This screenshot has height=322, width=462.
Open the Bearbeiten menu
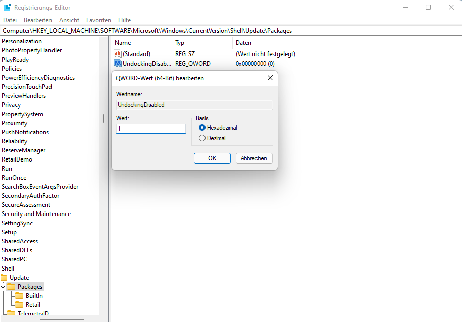[x=38, y=20]
